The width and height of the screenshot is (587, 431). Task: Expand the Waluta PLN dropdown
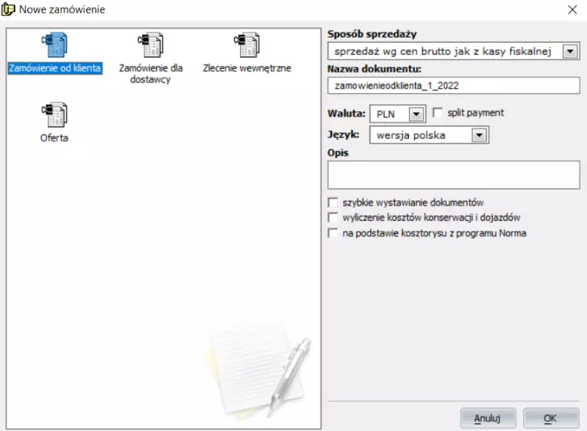[416, 114]
